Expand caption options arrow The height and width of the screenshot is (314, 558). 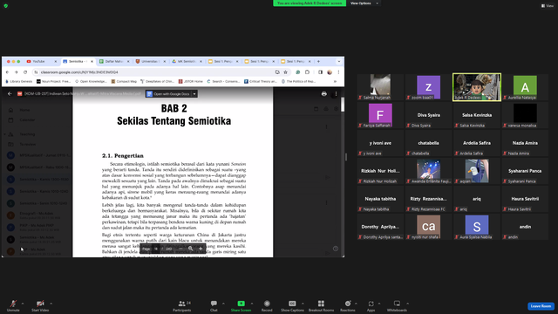[303, 304]
